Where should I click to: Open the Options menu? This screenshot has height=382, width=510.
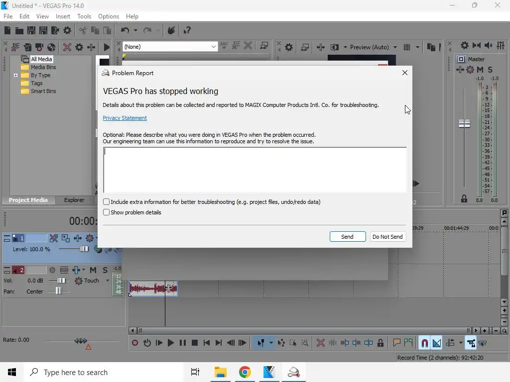click(108, 16)
